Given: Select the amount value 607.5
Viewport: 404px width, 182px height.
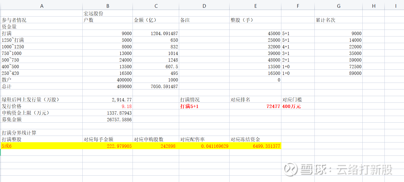Looking at the screenshot, I should (156, 66).
